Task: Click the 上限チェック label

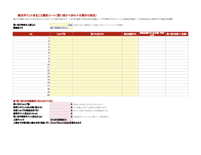Action: pyautogui.click(x=19, y=120)
